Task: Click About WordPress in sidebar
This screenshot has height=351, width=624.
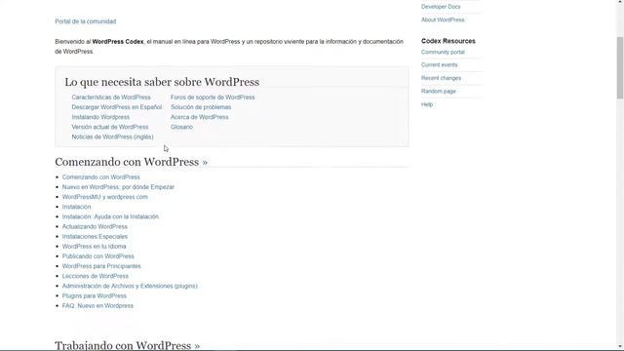Action: click(x=443, y=19)
